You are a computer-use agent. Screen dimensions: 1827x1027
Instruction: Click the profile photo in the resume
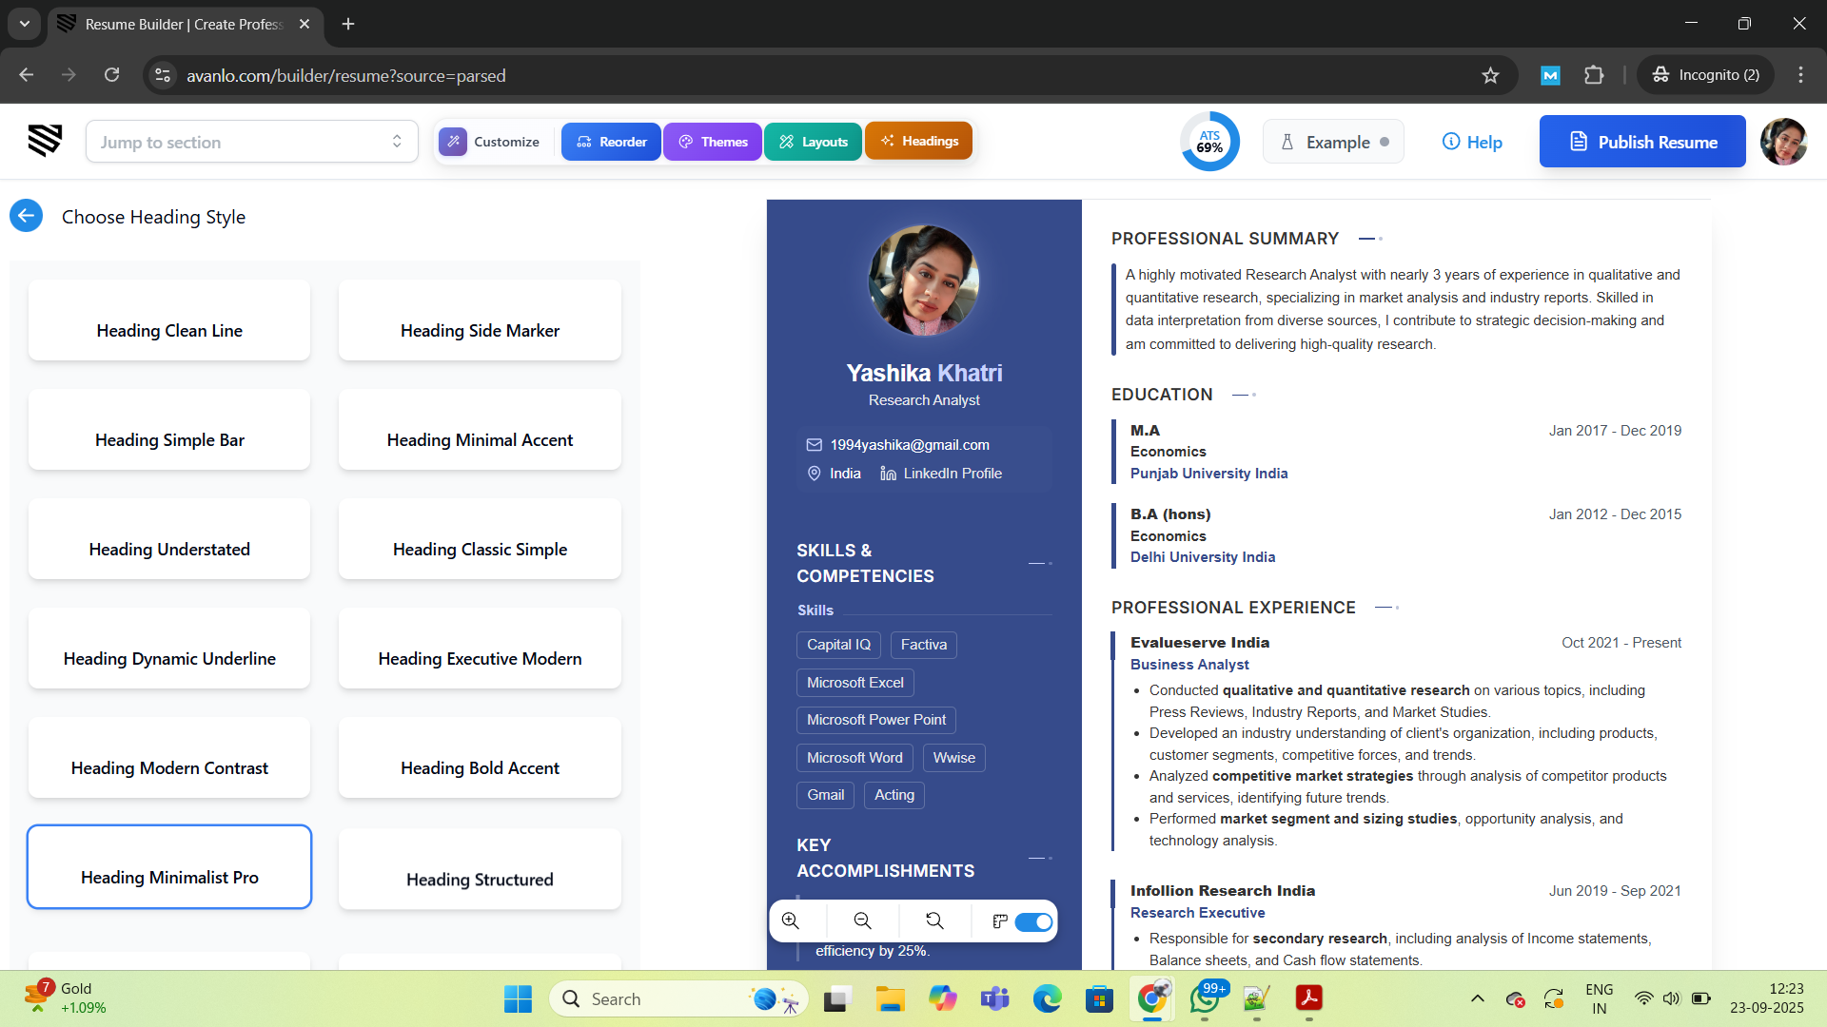point(924,281)
